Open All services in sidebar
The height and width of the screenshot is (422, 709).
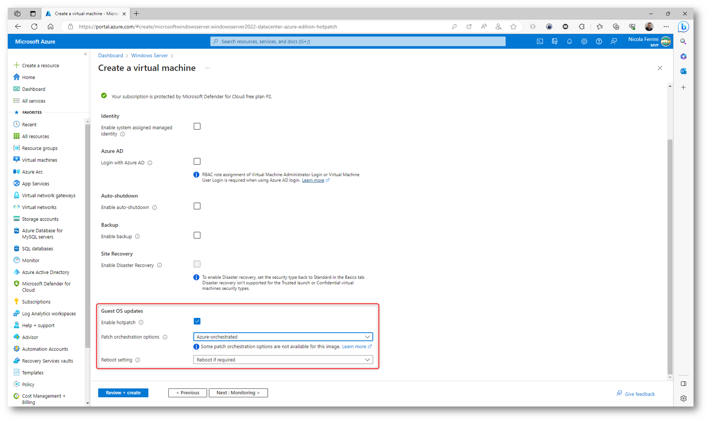[34, 101]
